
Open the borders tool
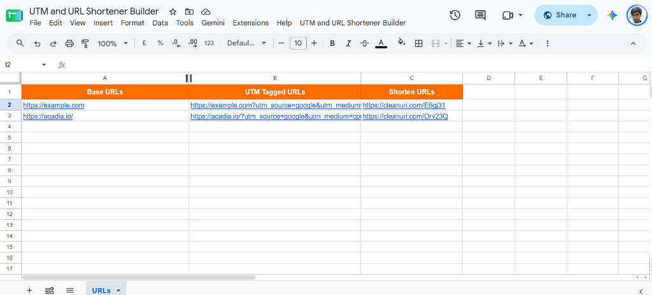pos(419,43)
